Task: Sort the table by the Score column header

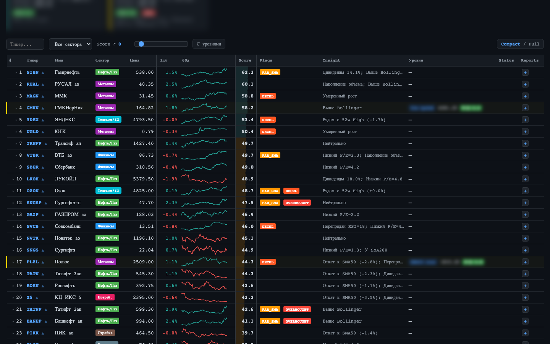Action: 245,60
